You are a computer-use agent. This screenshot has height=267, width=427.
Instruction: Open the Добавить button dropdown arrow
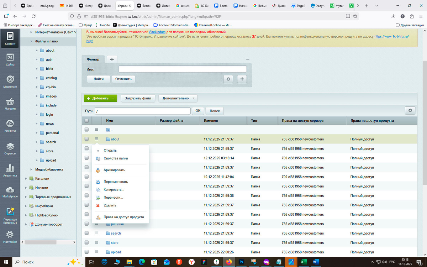click(113, 98)
